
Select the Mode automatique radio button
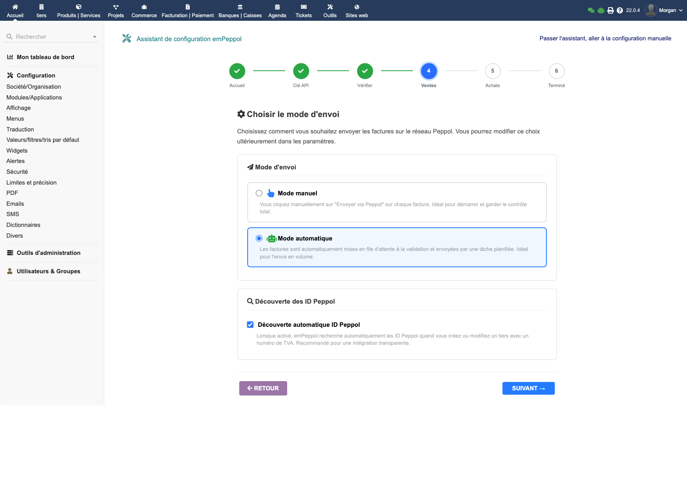click(x=259, y=239)
